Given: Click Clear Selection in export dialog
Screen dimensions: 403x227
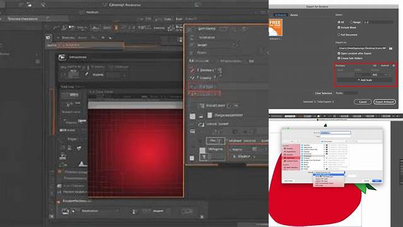Looking at the screenshot, I should (x=324, y=93).
